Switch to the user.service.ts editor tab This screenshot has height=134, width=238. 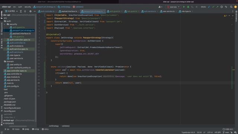coord(168,11)
